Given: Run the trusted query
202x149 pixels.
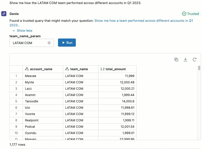Looking at the screenshot, I should 67,43.
